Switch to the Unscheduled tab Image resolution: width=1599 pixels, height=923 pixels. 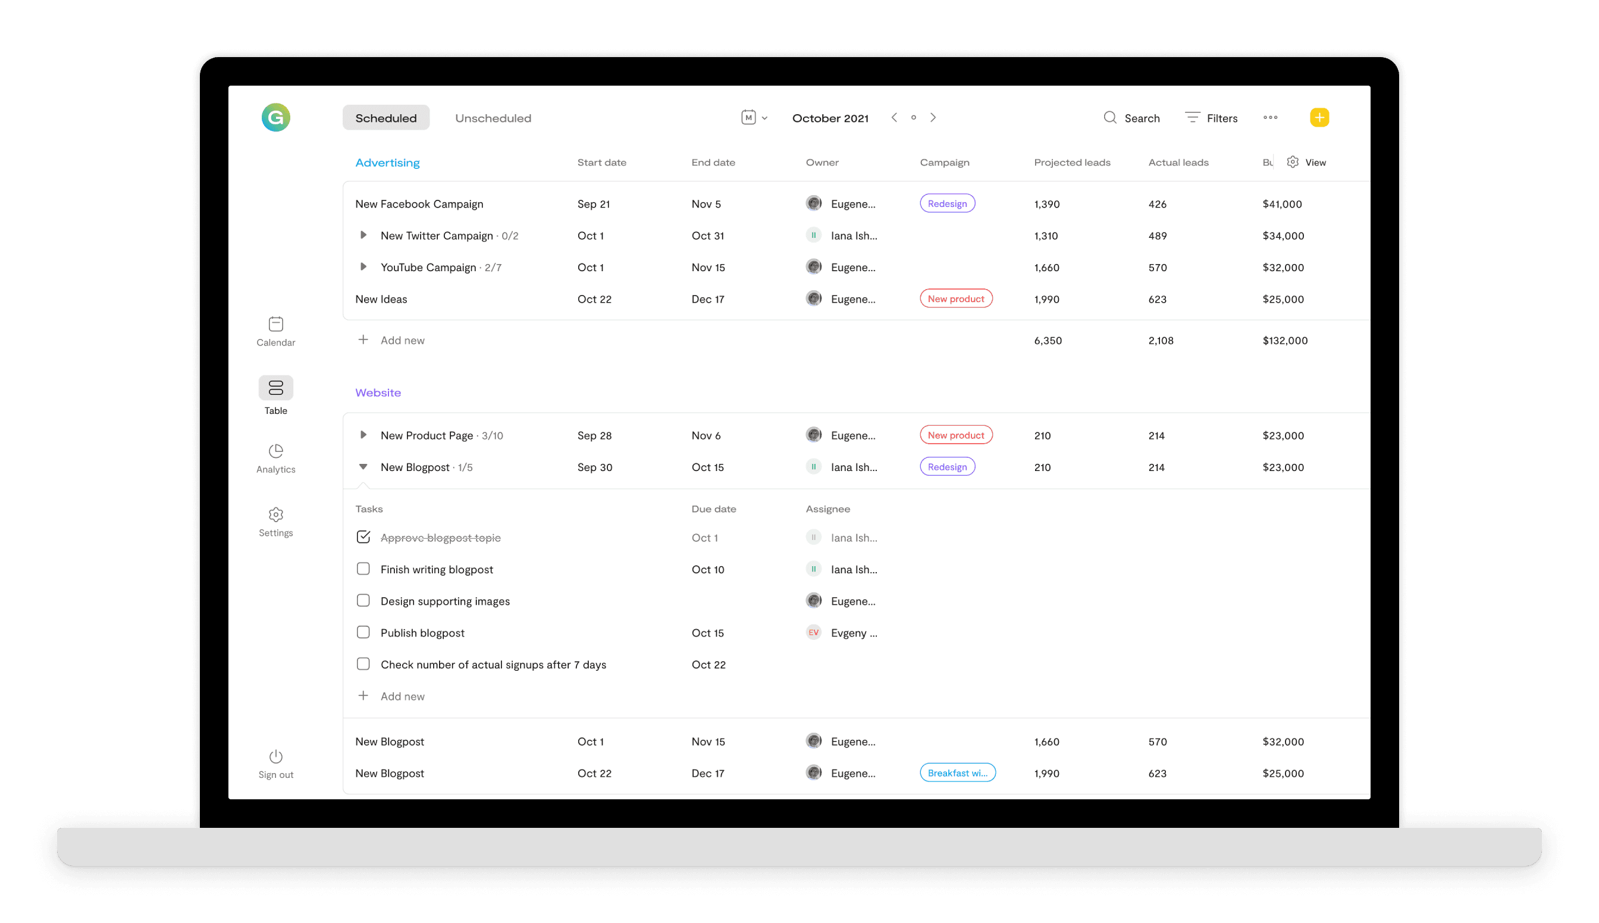(x=493, y=118)
